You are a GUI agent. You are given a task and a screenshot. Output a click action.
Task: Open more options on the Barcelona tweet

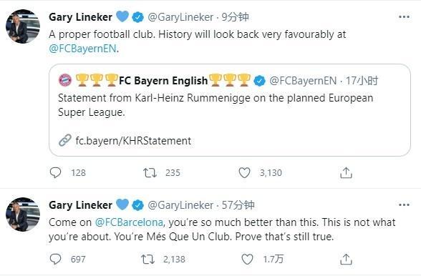pyautogui.click(x=404, y=205)
